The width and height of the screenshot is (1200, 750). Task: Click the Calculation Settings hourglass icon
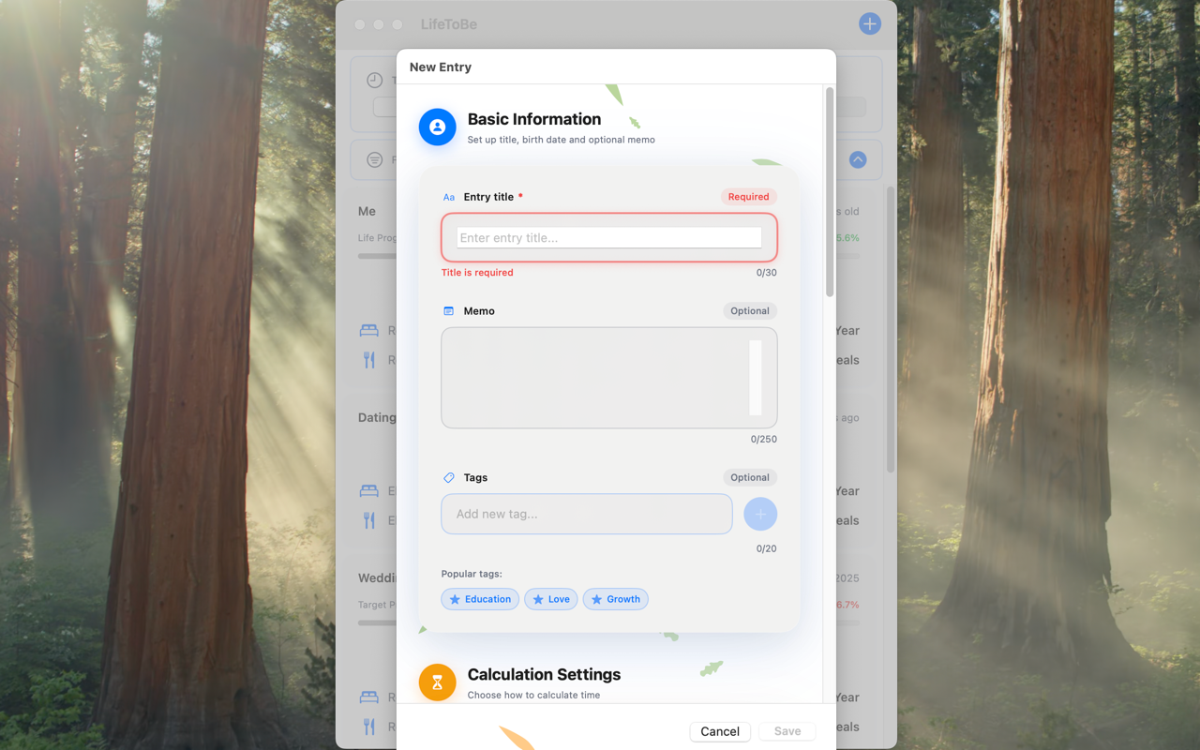tap(437, 682)
